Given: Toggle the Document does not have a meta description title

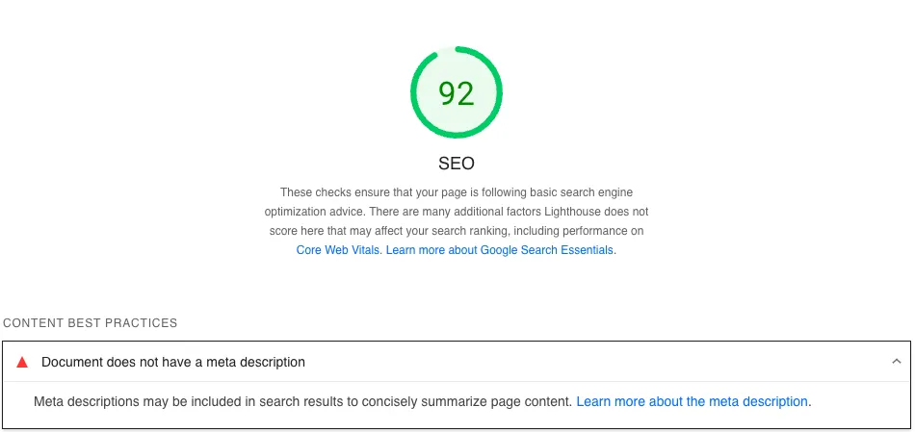Looking at the screenshot, I should 173,363.
